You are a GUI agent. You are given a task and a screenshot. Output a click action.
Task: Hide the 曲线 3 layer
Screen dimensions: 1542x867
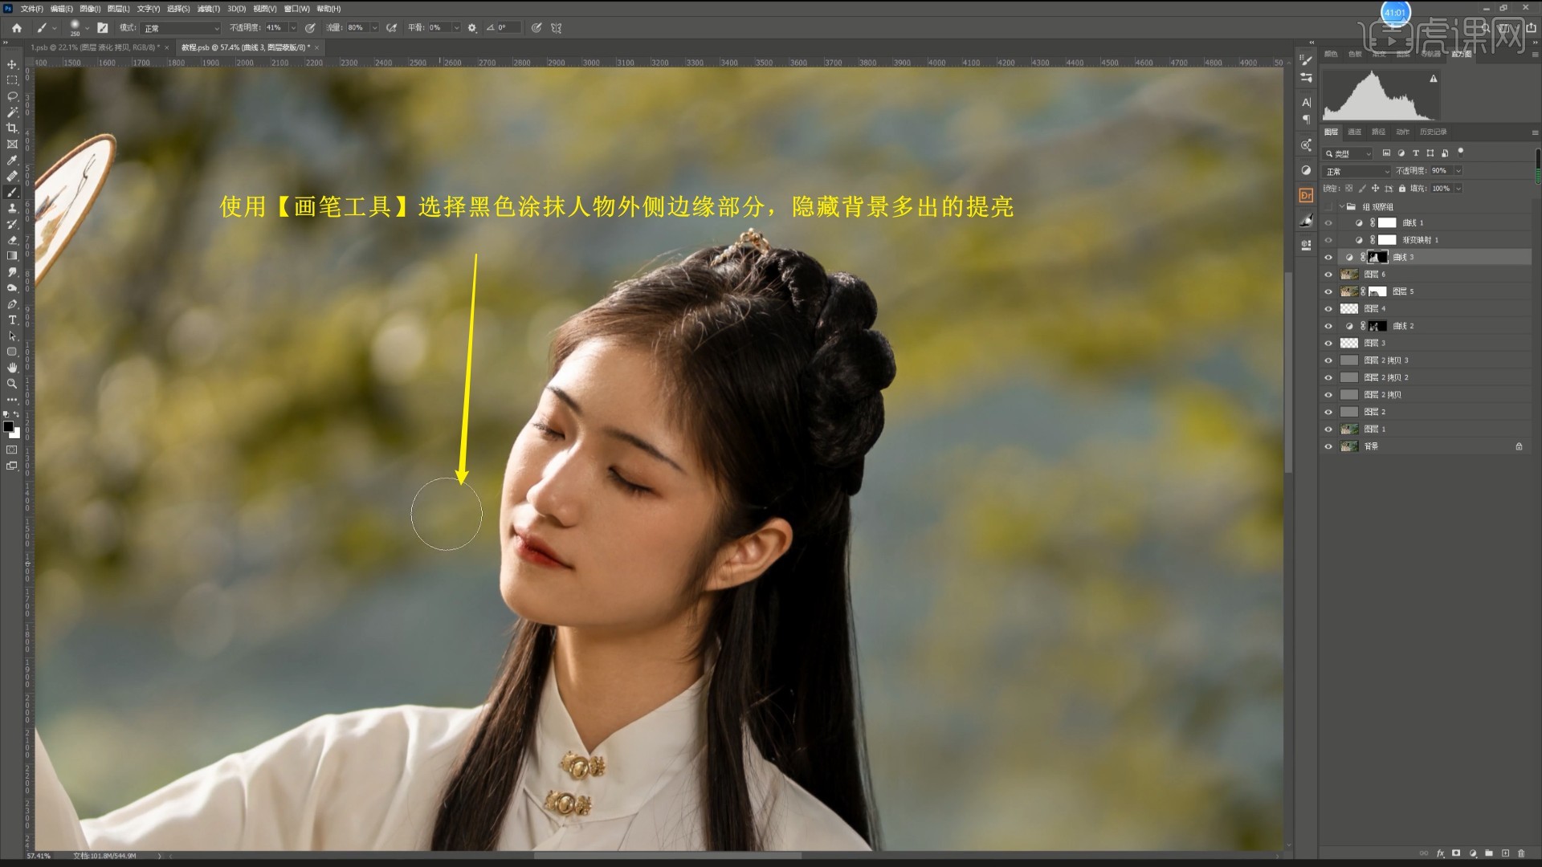click(1328, 258)
